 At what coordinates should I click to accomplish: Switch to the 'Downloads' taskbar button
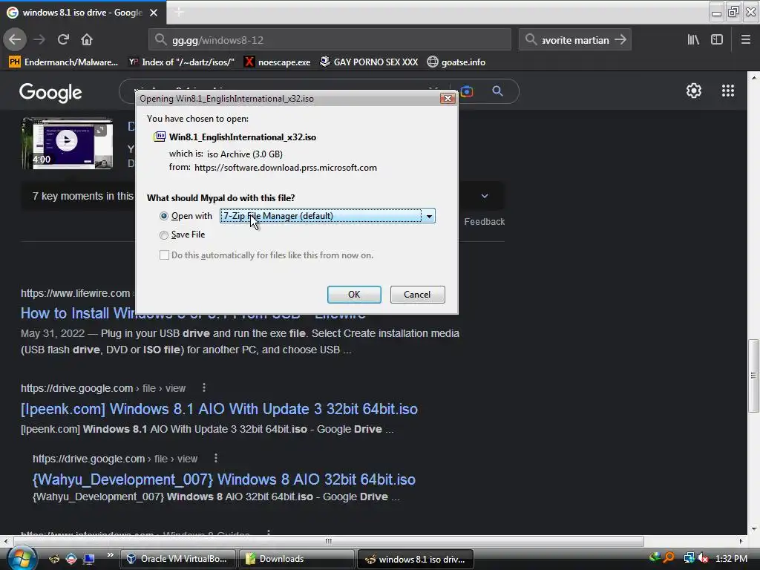coord(296,559)
